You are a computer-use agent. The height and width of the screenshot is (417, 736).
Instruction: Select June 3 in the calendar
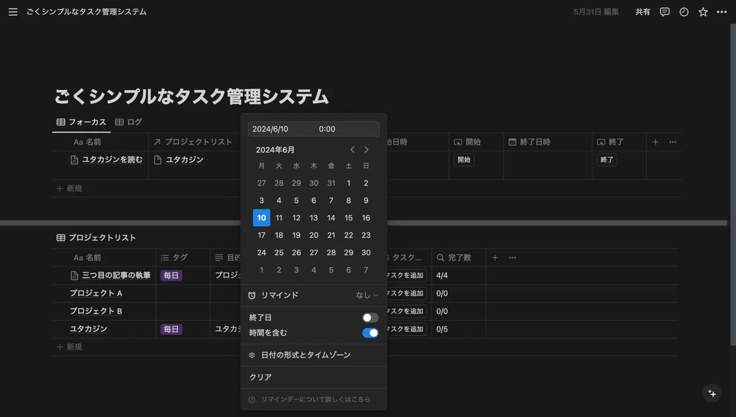(x=262, y=201)
